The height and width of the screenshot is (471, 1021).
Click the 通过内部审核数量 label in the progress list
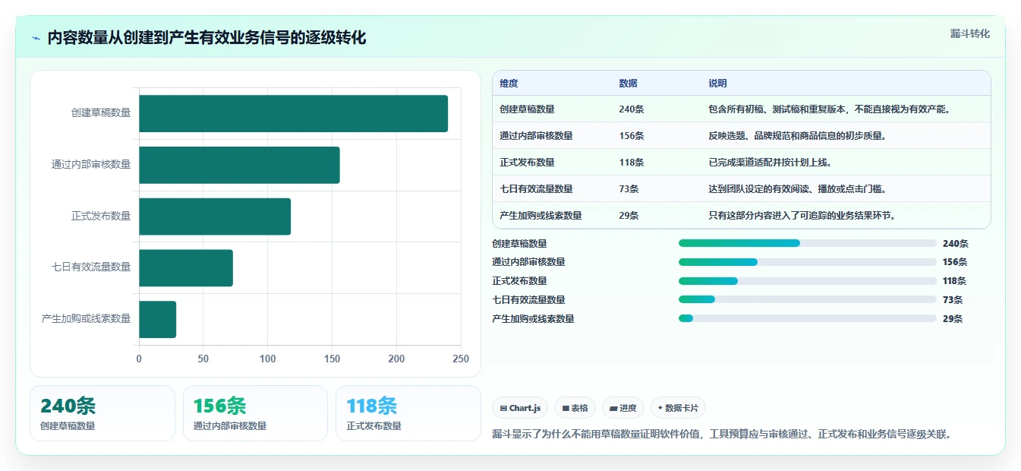[528, 262]
